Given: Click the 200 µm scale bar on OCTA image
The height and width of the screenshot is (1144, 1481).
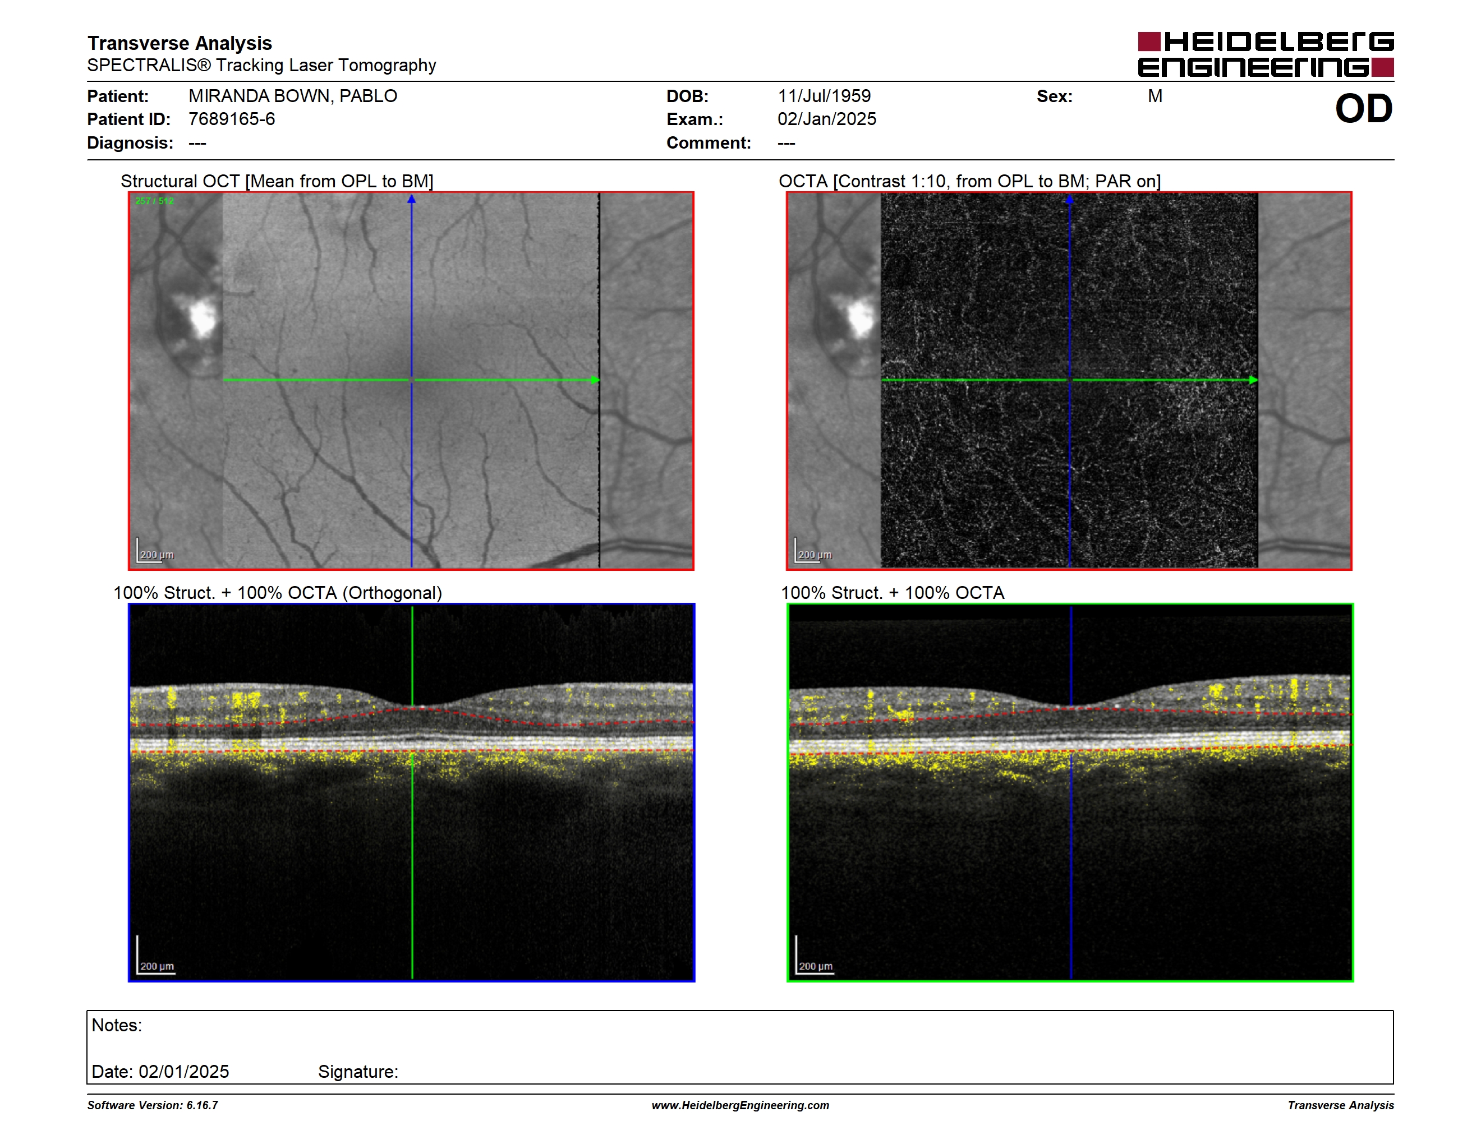Looking at the screenshot, I should [x=813, y=551].
